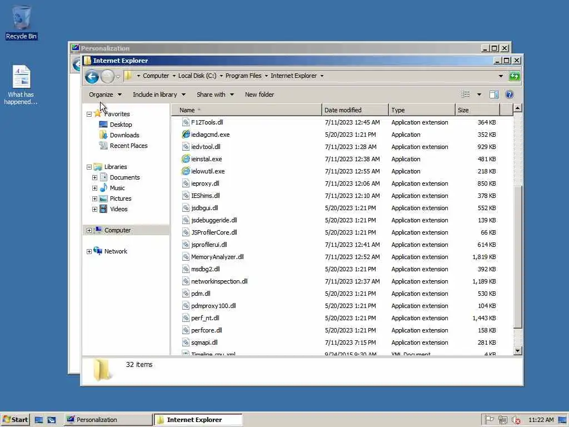Click the Local Disk (C:) breadcrumb
Viewport: 569px width, 427px height.
(197, 76)
